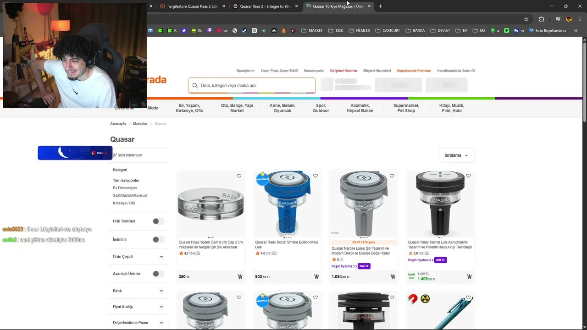Viewport: 587px width, 330px height.
Task: Open the Kampanyalar link
Action: point(314,71)
